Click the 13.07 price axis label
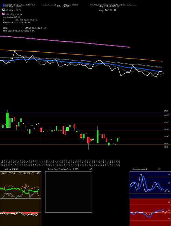The height and width of the screenshot is (226, 171). (x=166, y=122)
